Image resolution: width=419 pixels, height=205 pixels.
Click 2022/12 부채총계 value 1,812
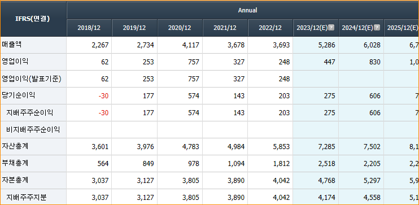point(281,164)
